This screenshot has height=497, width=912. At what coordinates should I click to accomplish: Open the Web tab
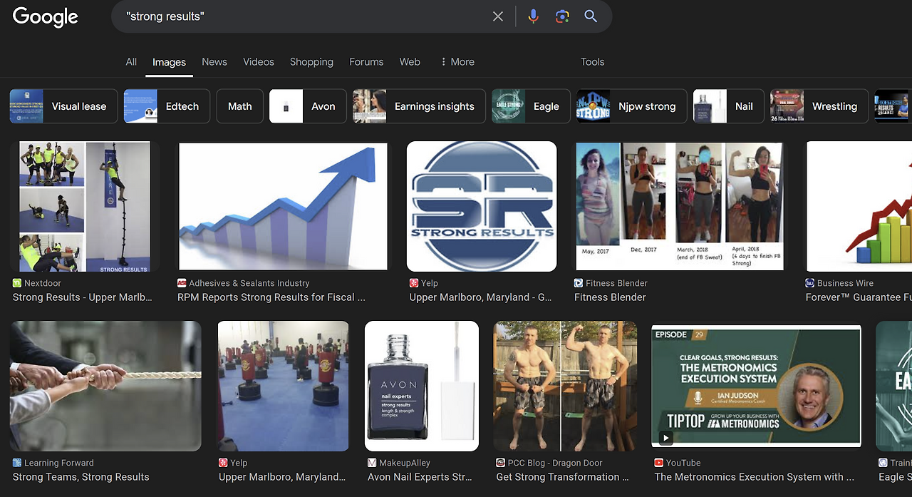coord(410,62)
